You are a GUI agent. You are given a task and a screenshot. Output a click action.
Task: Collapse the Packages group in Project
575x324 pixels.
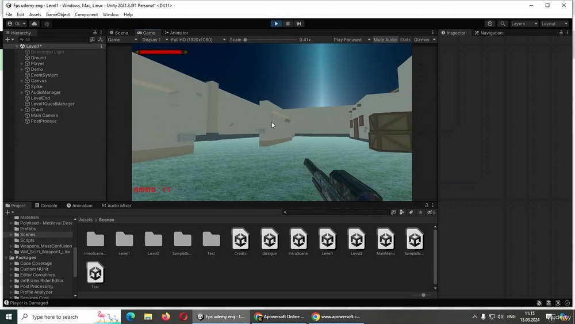click(x=6, y=258)
